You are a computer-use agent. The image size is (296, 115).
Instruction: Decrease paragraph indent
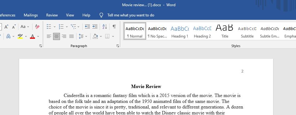87,27
